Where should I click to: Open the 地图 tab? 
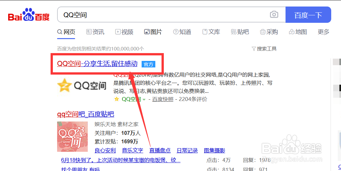click(298, 32)
